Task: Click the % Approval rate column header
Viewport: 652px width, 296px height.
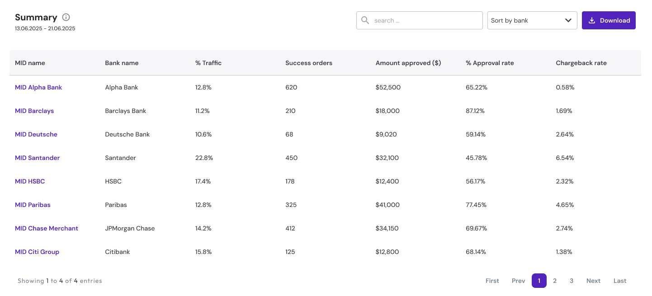Action: coord(490,63)
